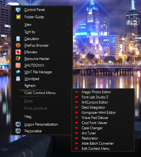
Task: Click the Wordpad document icon
Action: (18, 79)
